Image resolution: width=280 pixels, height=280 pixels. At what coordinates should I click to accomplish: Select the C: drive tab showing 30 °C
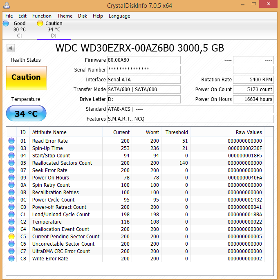[x=20, y=29]
